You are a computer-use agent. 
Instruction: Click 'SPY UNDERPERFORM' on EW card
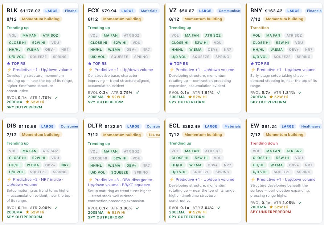coord(271,212)
